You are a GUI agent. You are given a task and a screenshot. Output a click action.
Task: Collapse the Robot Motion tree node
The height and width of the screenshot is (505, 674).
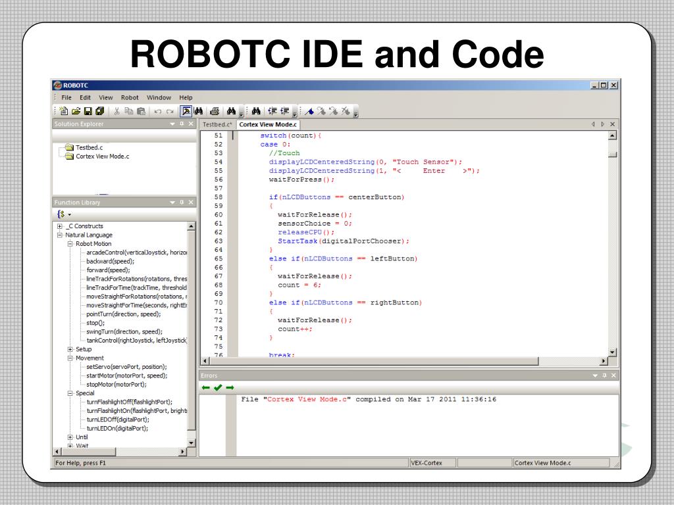(70, 244)
